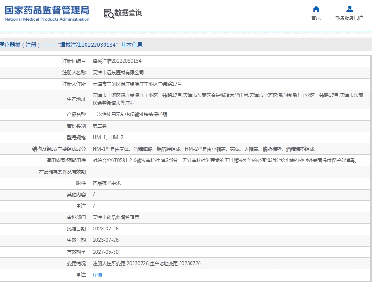The height and width of the screenshot is (286, 372).
Task: Open the 详情 link in the 注 row
Action: 97,275
